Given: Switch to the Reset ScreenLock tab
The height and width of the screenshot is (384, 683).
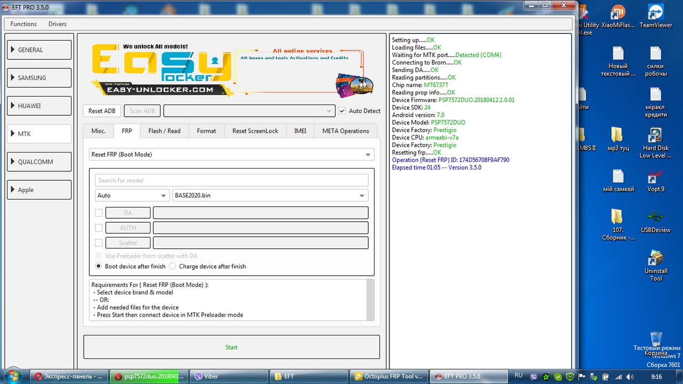Looking at the screenshot, I should point(255,131).
